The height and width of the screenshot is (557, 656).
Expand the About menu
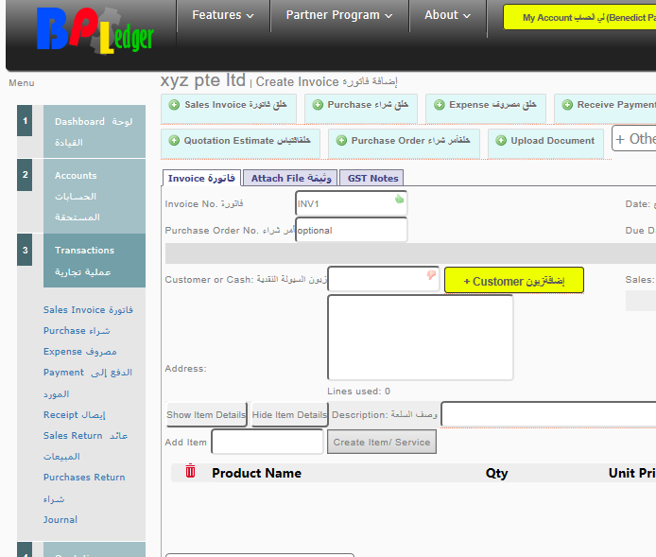(448, 15)
